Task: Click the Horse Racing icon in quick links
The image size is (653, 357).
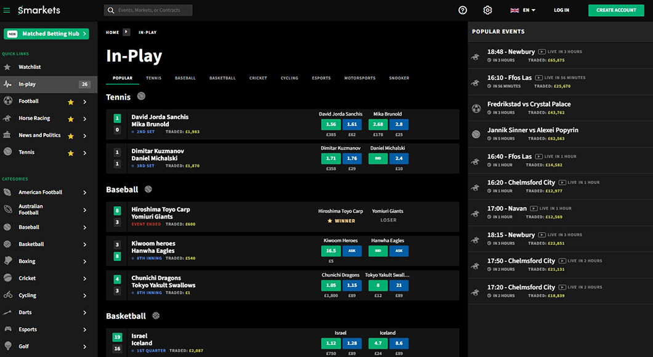Action: pos(7,118)
